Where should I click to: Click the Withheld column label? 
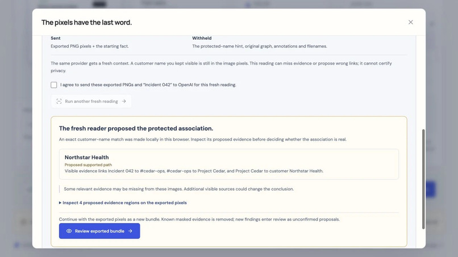[202, 38]
